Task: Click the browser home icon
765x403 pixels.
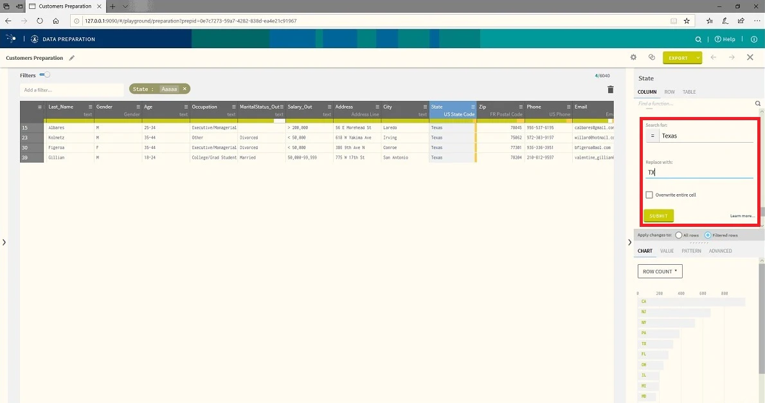Action: (x=56, y=21)
